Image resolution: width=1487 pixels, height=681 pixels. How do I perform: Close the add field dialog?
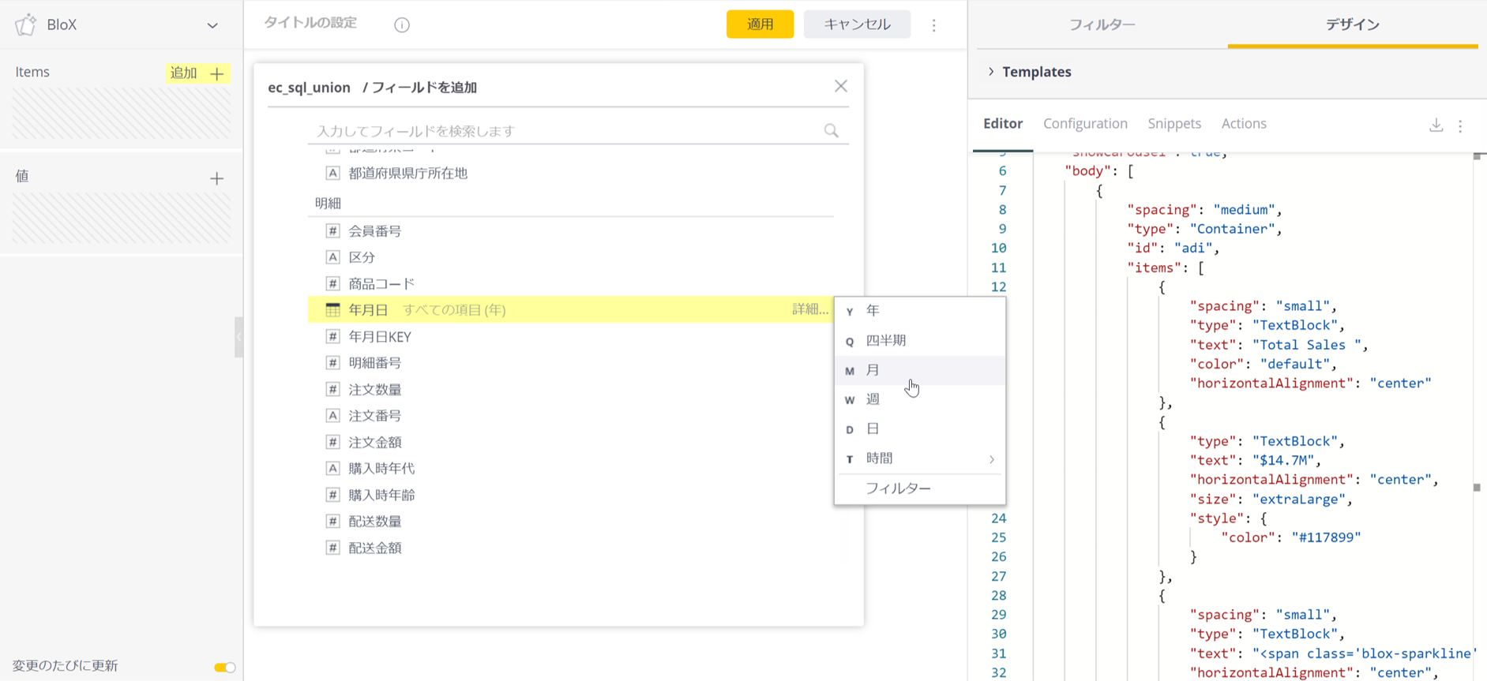[840, 86]
